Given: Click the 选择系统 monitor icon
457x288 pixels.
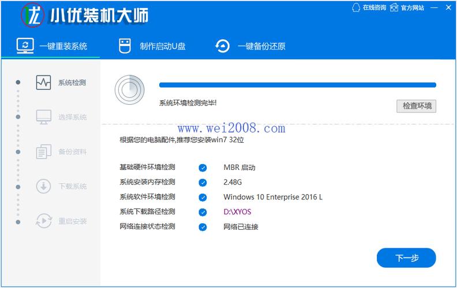Looking at the screenshot, I should (x=44, y=117).
